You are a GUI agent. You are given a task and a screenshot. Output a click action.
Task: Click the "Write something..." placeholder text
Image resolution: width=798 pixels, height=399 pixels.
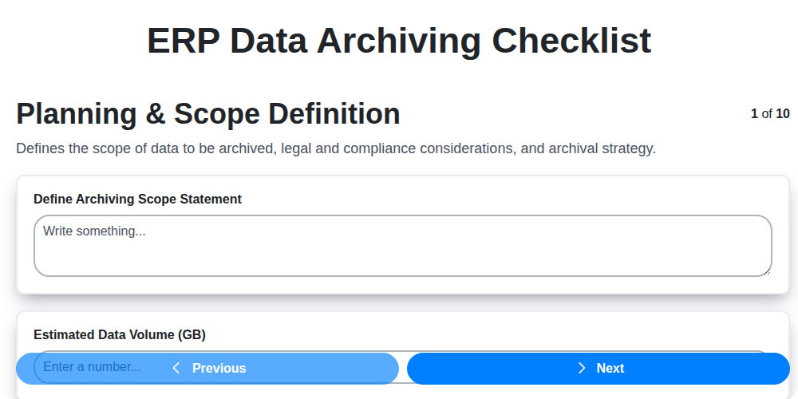click(95, 231)
